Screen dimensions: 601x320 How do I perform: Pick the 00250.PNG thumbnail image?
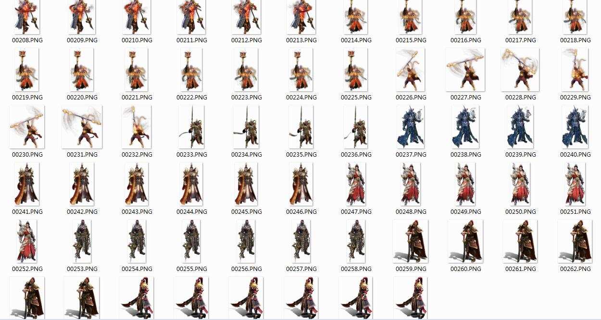click(521, 184)
